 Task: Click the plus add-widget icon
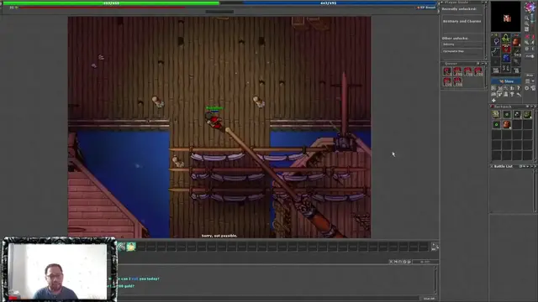[493, 101]
